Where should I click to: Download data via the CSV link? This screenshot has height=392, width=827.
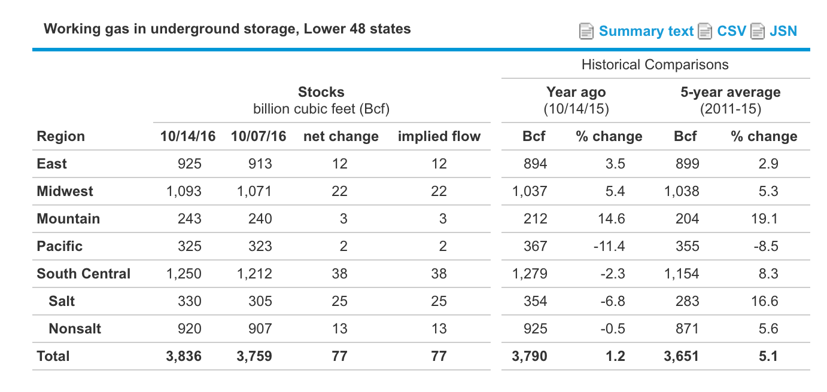[731, 31]
